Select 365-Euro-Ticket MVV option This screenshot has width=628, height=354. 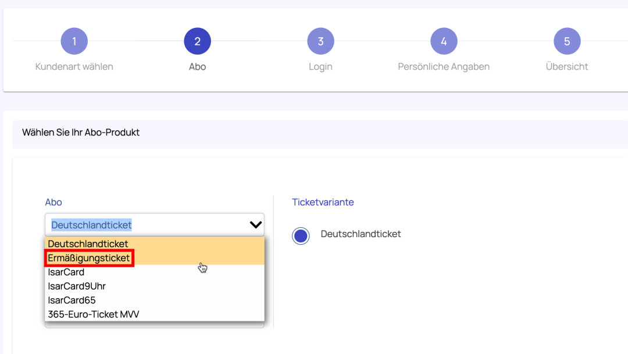pos(155,314)
